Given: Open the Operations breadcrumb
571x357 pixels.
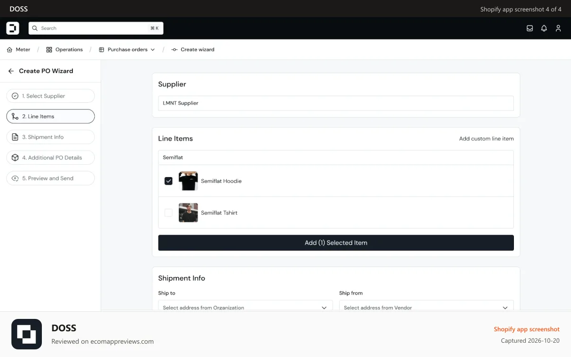Looking at the screenshot, I should point(64,50).
